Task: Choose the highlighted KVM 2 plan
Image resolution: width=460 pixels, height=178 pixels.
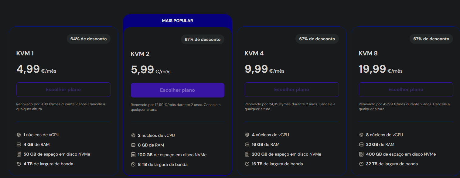Action: (x=177, y=90)
